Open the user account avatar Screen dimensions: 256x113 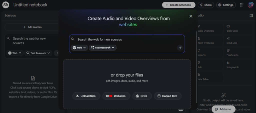point(250,5)
